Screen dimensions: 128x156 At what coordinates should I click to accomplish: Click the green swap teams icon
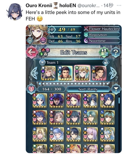click(x=105, y=52)
